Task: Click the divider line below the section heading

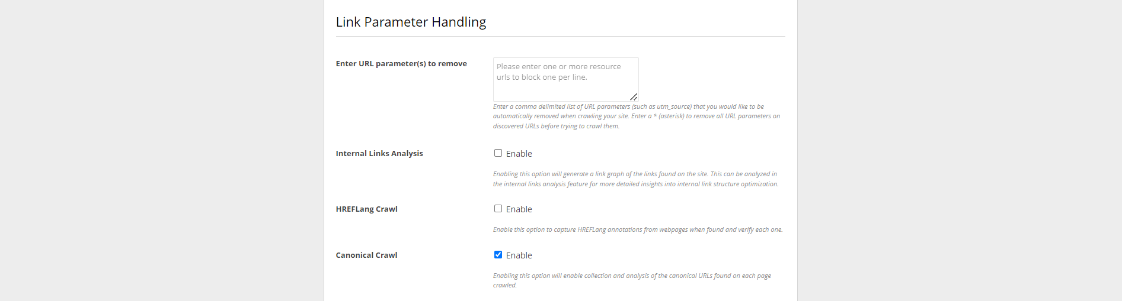Action: [560, 37]
